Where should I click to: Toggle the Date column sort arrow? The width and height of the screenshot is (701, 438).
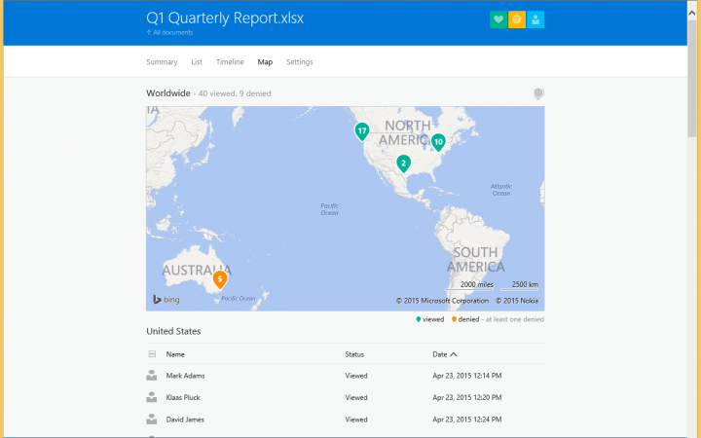tap(454, 354)
